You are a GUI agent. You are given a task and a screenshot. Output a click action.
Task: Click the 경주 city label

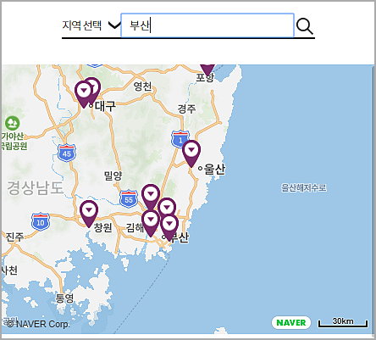point(186,109)
